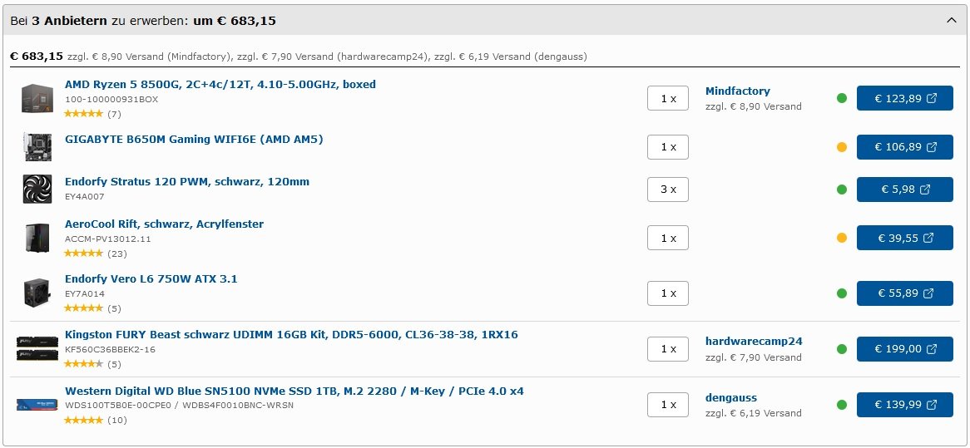The width and height of the screenshot is (970, 448).
Task: Click the Kingston FURY RAM thumbnail
Action: (37, 348)
